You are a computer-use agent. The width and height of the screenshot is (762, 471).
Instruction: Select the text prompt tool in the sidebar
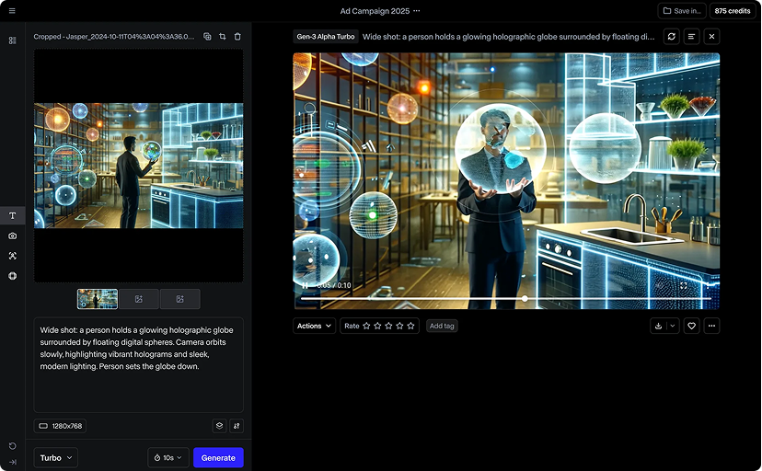tap(12, 215)
